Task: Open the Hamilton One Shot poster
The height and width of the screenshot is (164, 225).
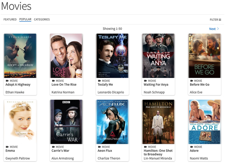Action: tap(158, 122)
